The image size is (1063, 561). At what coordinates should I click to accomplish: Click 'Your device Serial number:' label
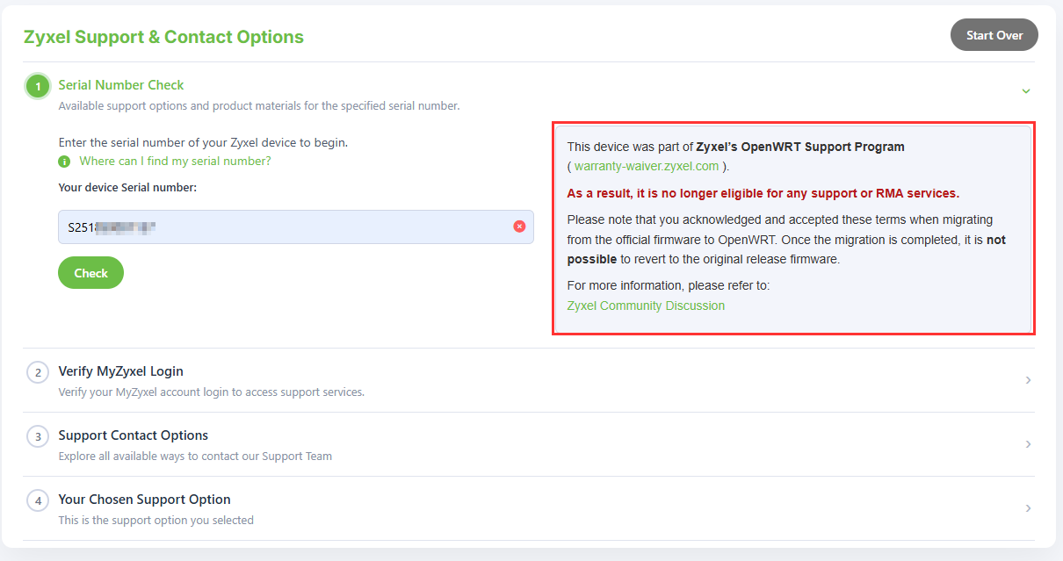pos(127,187)
